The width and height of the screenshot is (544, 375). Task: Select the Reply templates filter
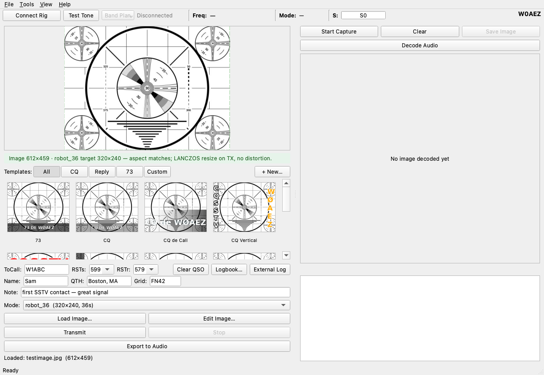click(102, 172)
